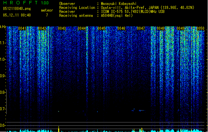Screen dimensions: 208x132
Task: Click the Observer label
Action: pos(67,4)
